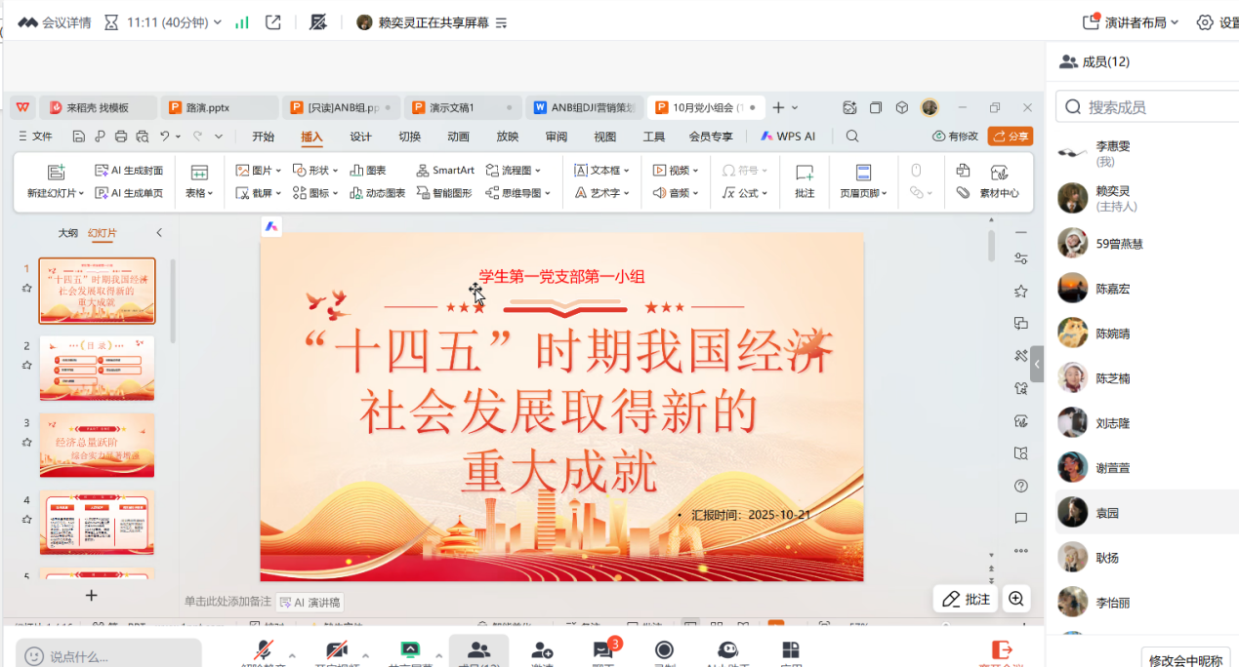Viewport: 1239px width, 667px height.
Task: Turn on the camera video
Action: tap(337, 651)
